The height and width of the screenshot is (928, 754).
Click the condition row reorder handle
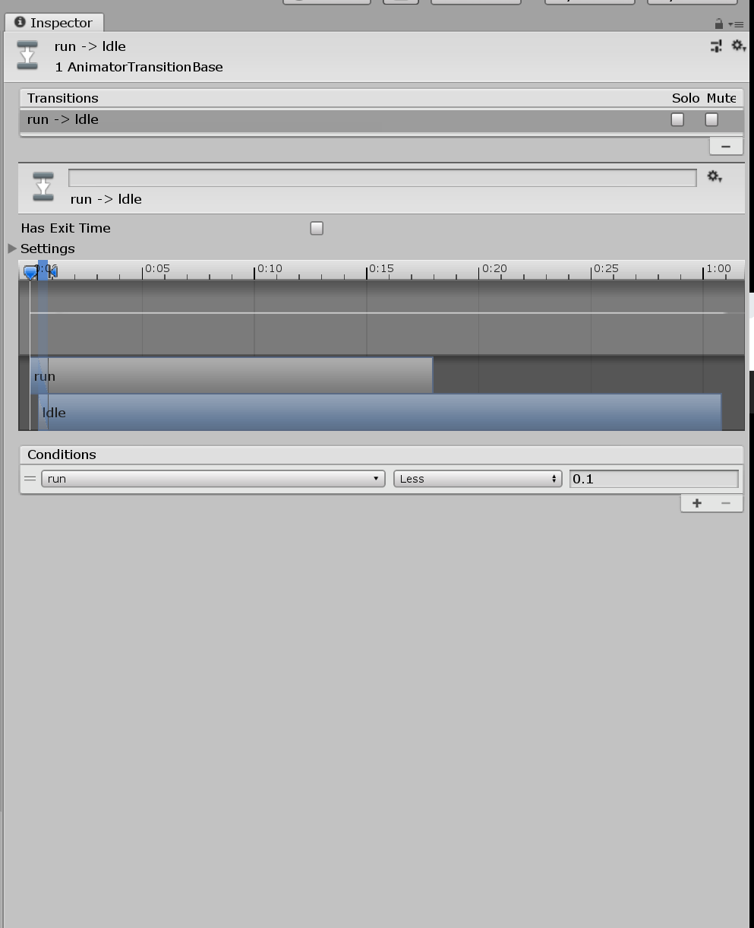(30, 479)
